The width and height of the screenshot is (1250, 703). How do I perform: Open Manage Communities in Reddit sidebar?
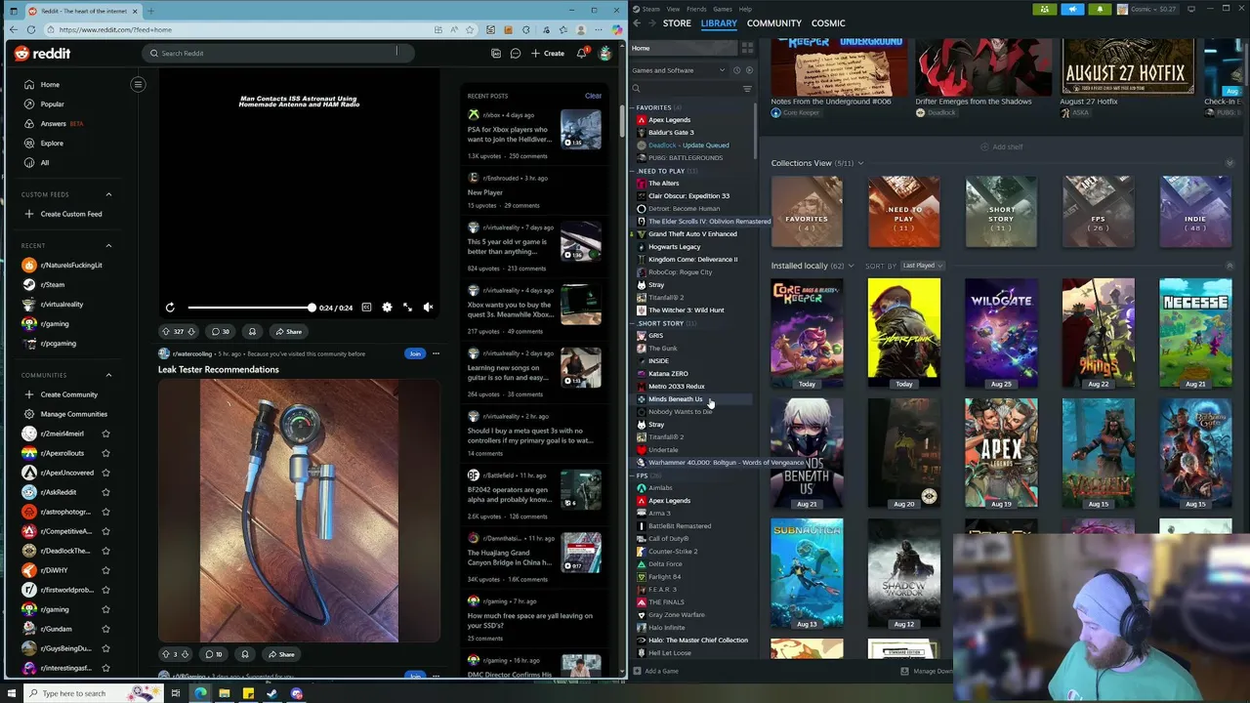tap(66, 414)
